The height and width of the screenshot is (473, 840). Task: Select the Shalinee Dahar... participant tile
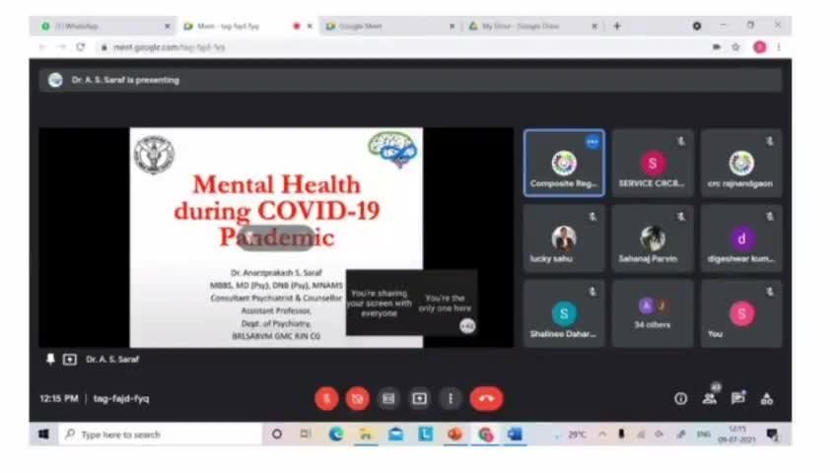[564, 314]
